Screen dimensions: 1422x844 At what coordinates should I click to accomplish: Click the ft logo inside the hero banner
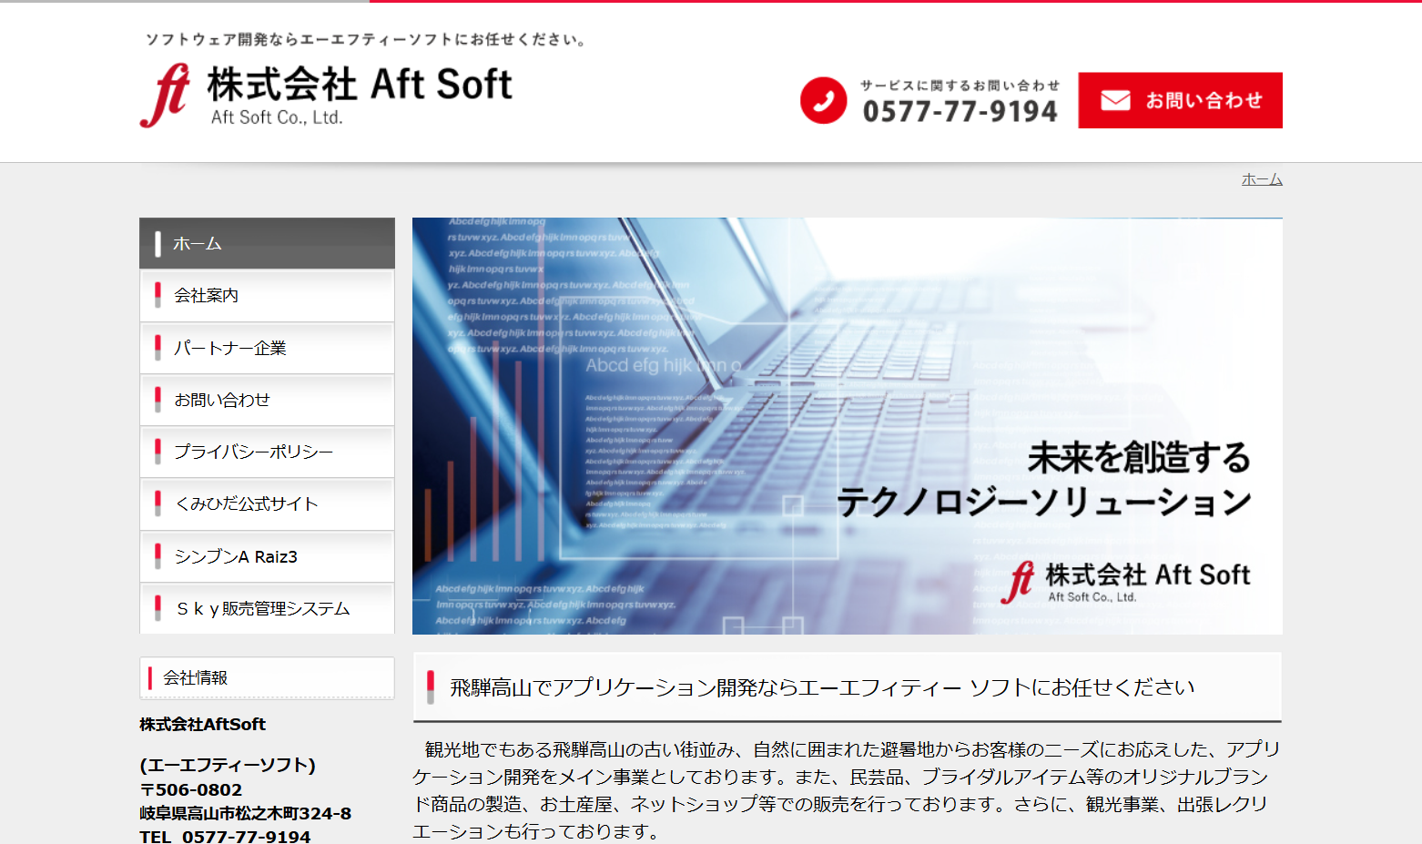point(1019,582)
